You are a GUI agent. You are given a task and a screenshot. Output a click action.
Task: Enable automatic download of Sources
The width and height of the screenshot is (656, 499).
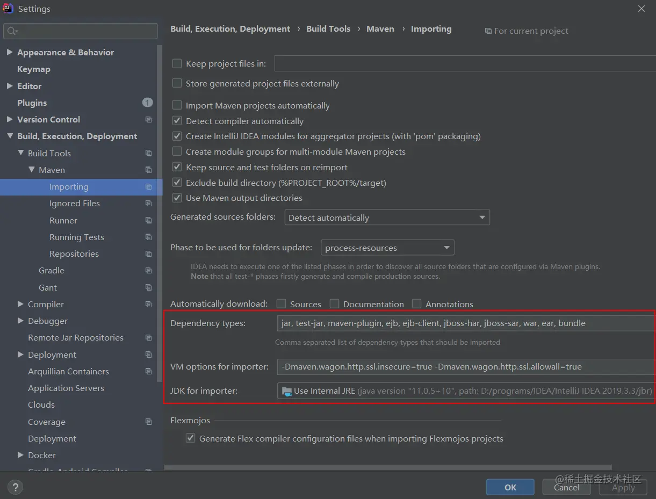281,304
